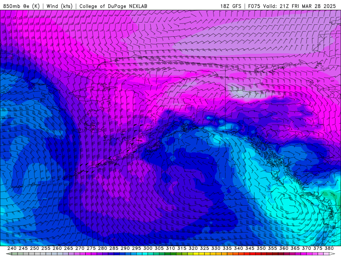The width and height of the screenshot is (341, 256).
Task: Select the 365 colorbar scale label
Action: tap(295, 248)
